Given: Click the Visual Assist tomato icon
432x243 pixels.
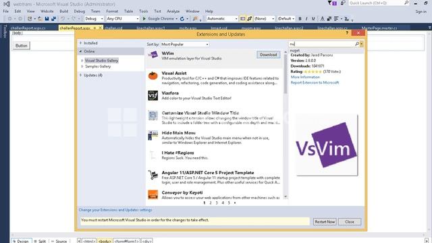Looking at the screenshot, I should coord(153,76).
